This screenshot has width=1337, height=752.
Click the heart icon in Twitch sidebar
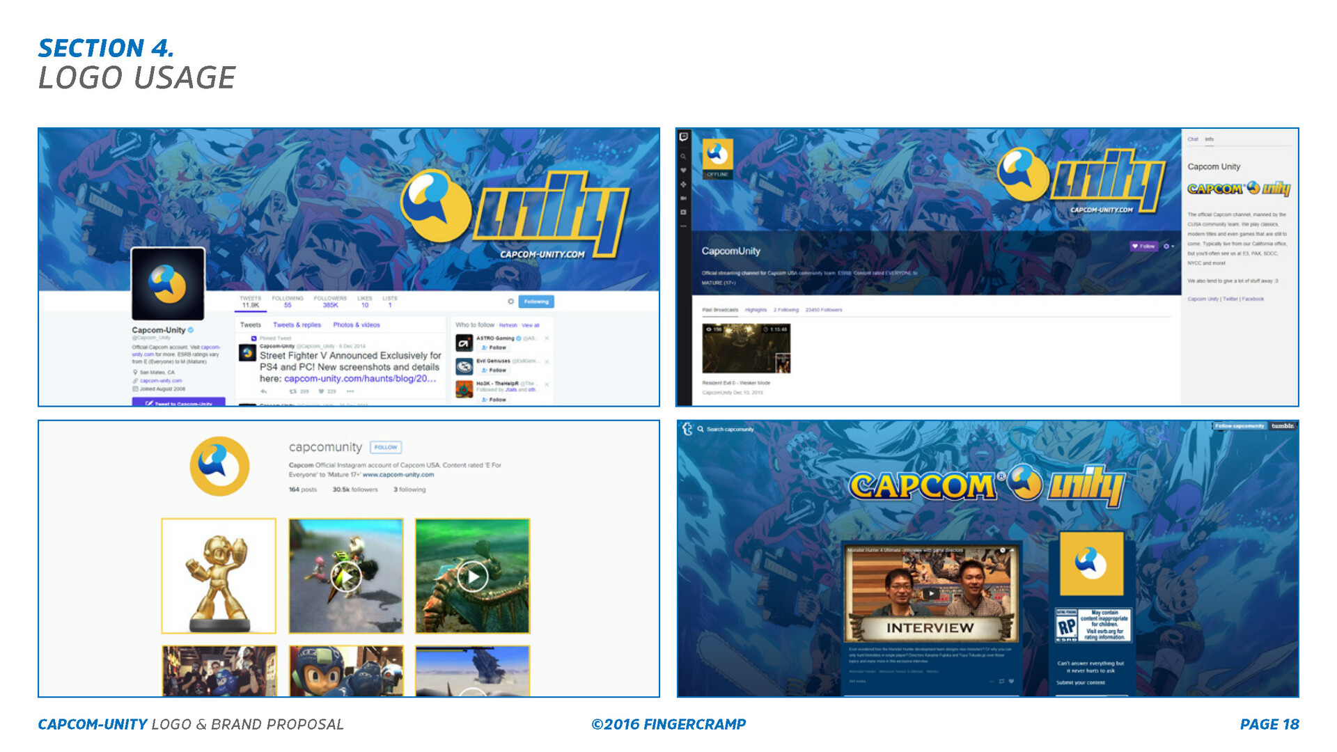[684, 171]
